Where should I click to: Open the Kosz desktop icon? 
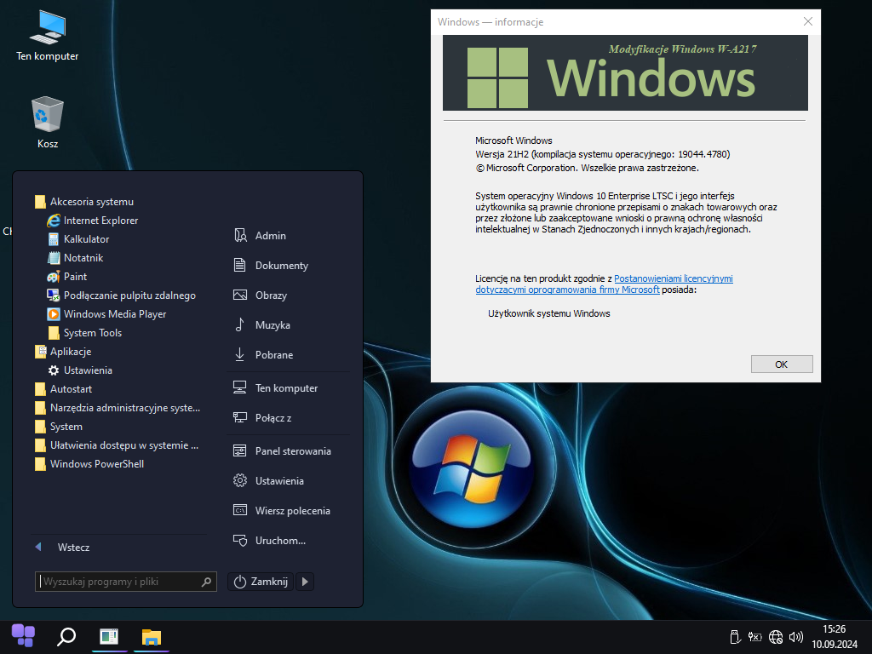pyautogui.click(x=48, y=123)
